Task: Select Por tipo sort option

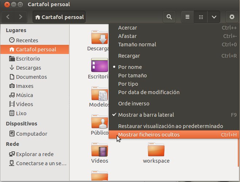Action: (x=174, y=84)
